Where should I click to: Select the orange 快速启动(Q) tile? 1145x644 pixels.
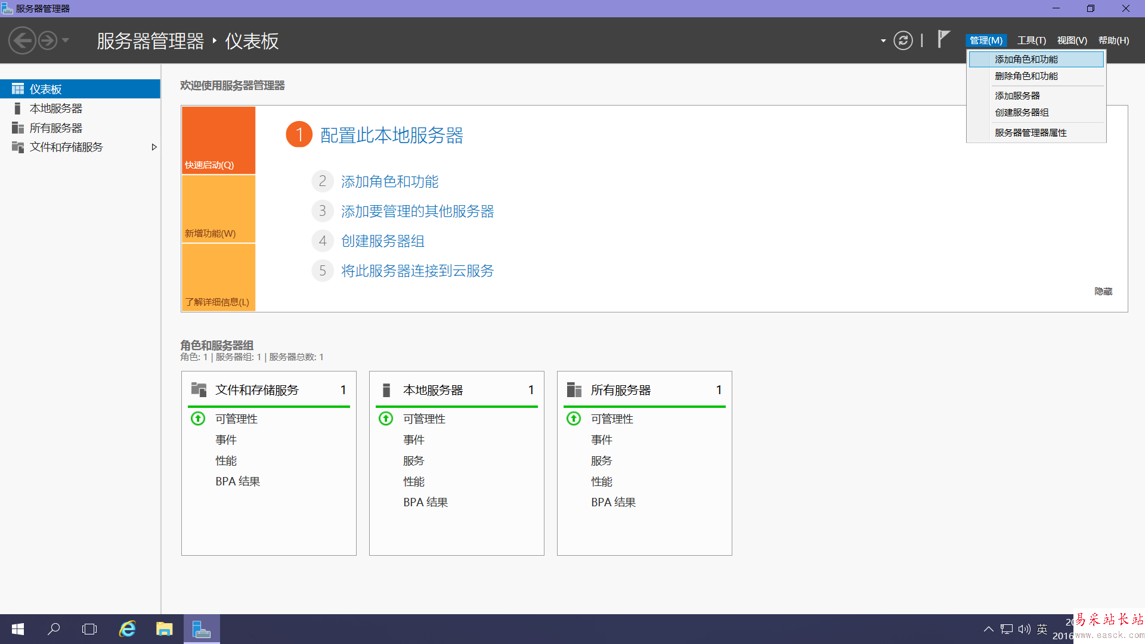point(218,140)
